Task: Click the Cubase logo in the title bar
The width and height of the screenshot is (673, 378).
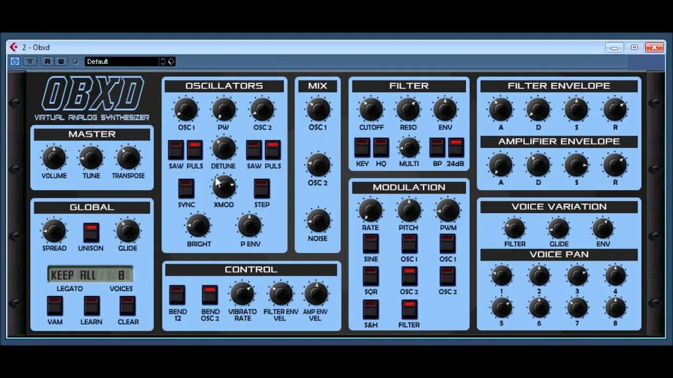Action: [x=14, y=47]
